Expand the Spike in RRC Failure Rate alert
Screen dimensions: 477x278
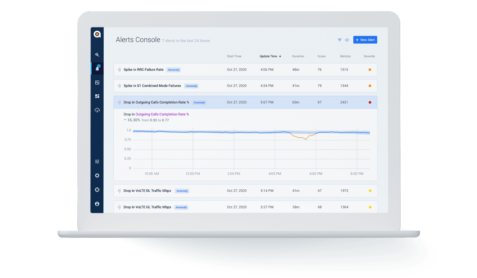[245, 69]
